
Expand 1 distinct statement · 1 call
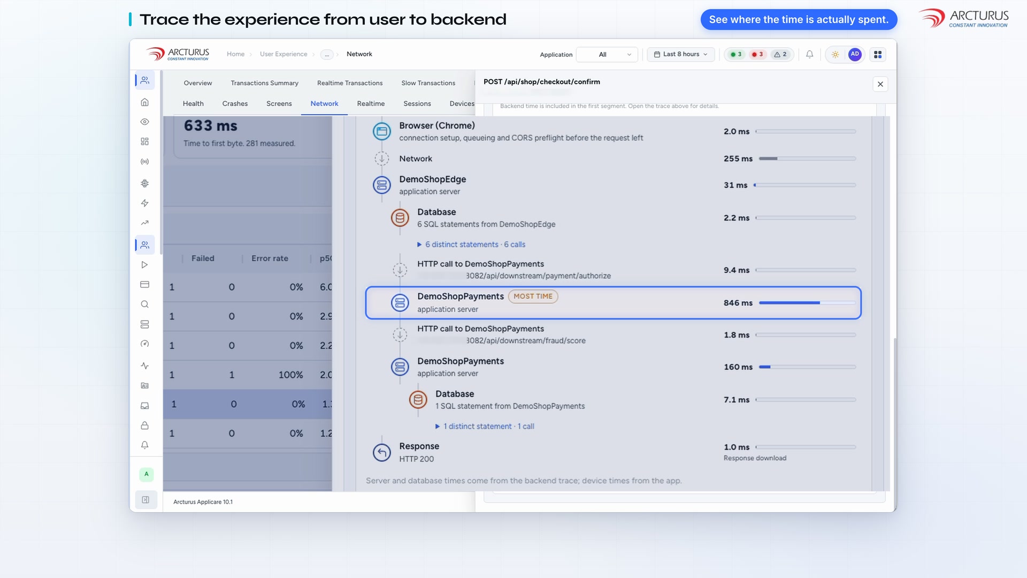coord(484,427)
